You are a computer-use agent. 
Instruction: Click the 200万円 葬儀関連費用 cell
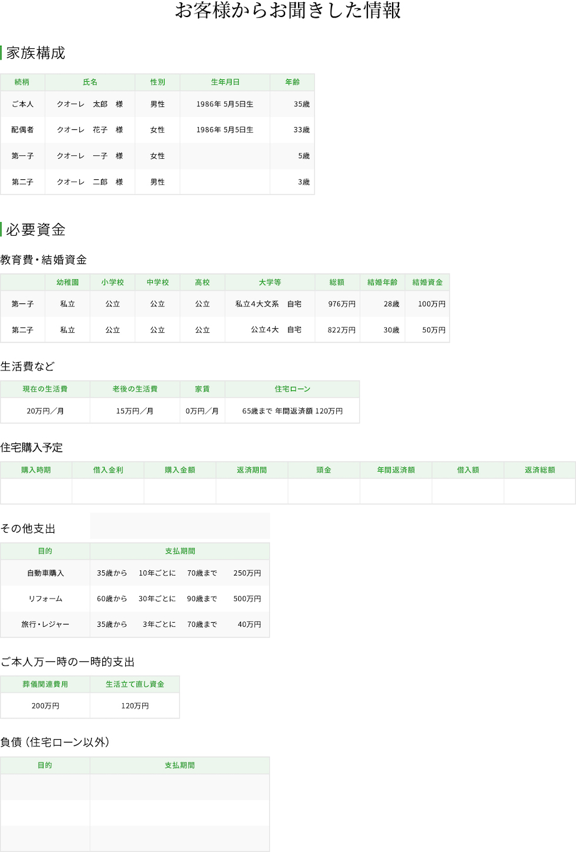(x=45, y=706)
